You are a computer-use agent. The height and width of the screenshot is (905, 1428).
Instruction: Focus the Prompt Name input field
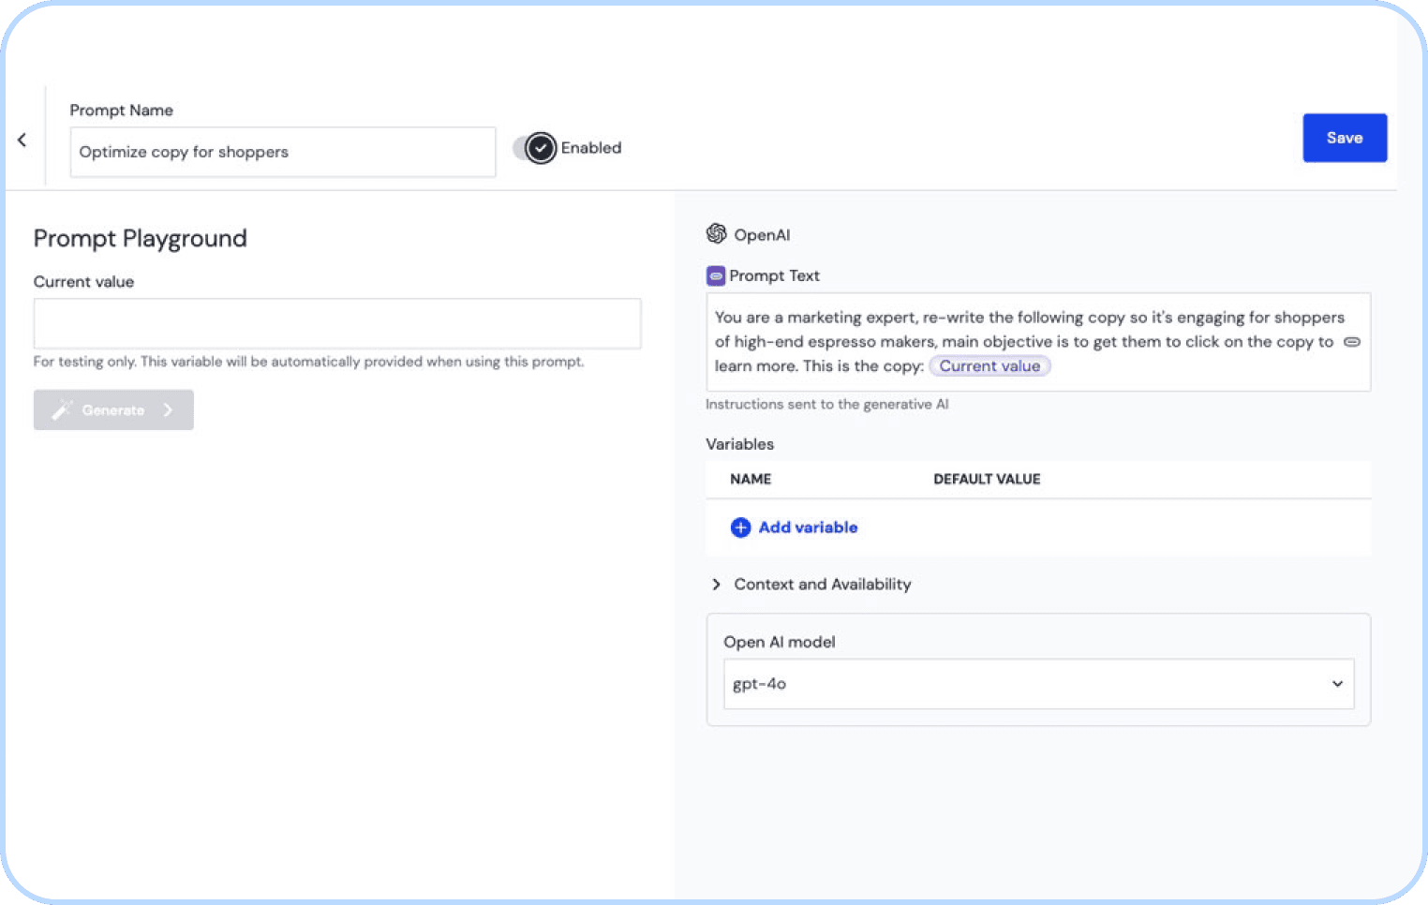[282, 152]
